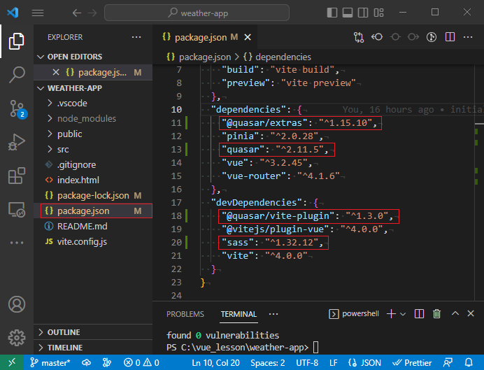This screenshot has height=370, width=484.
Task: Open the Manage gear menu
Action: click(16, 338)
